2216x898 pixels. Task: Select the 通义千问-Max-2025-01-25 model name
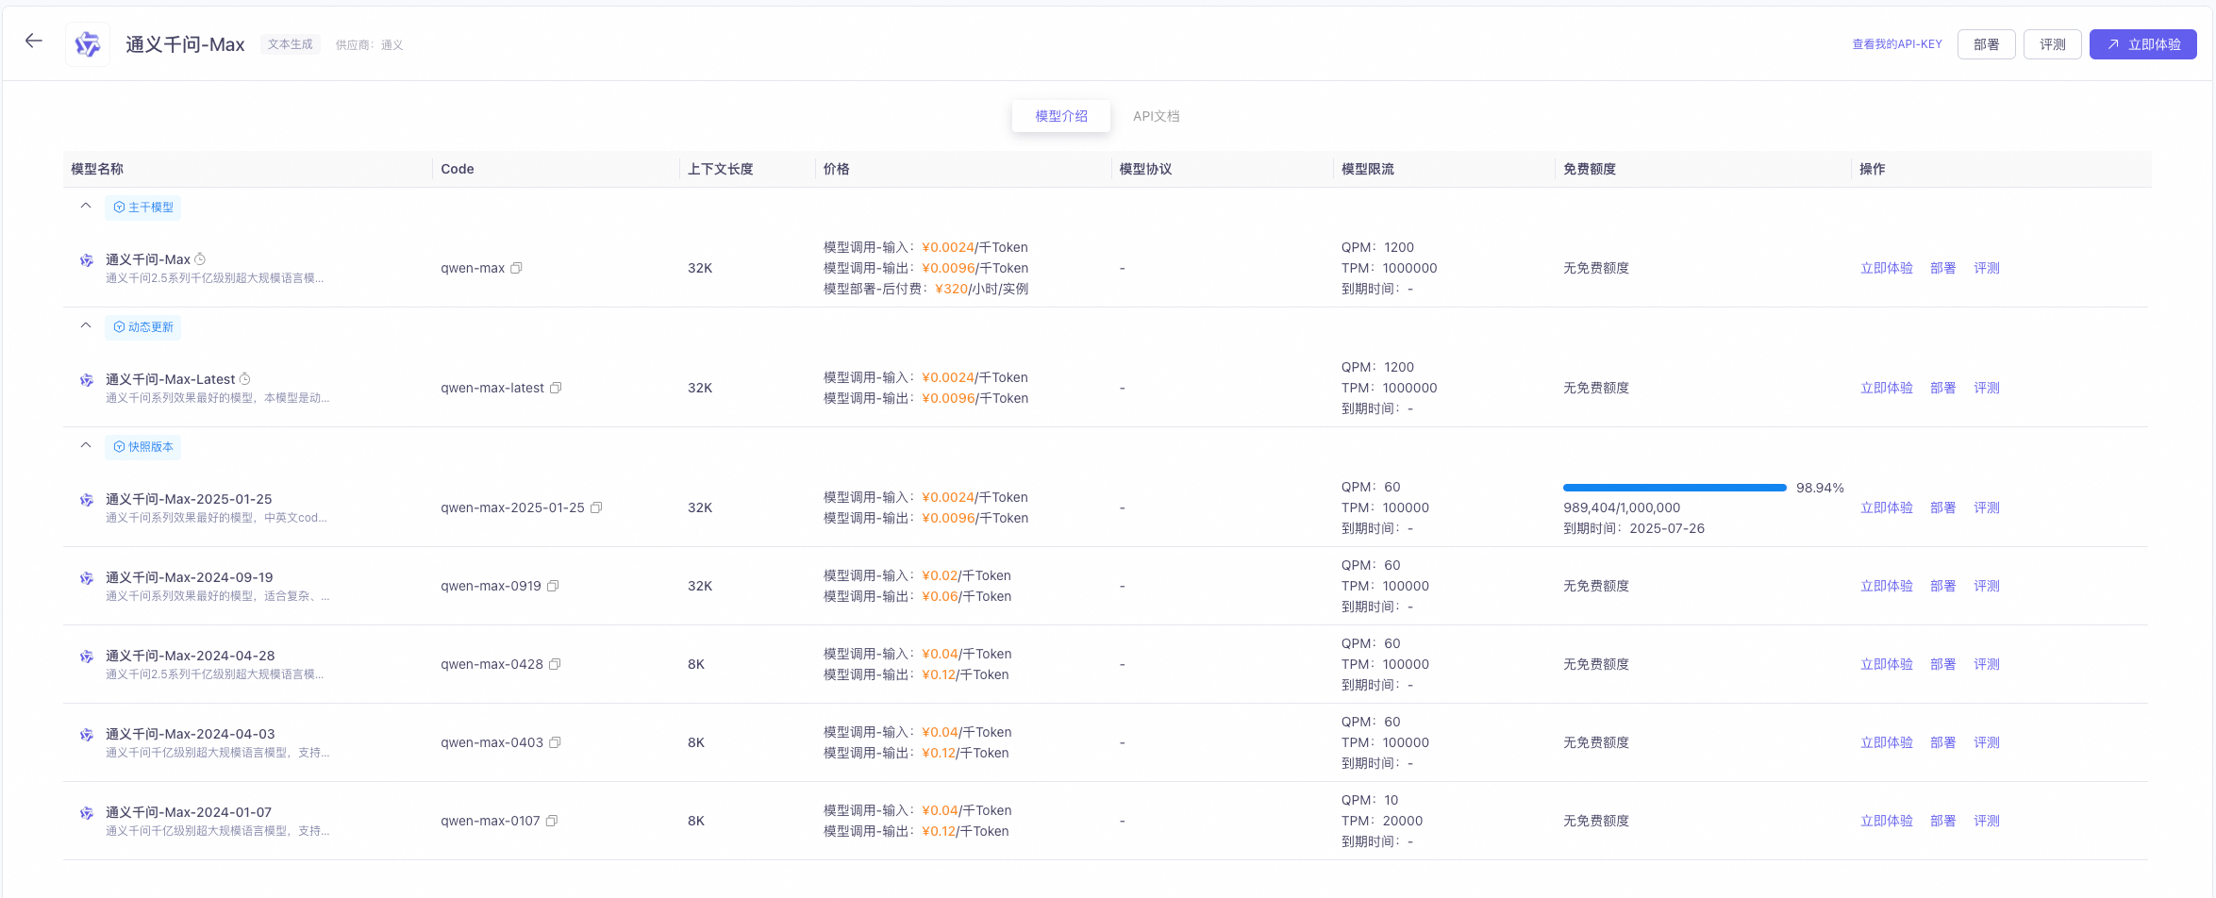click(x=189, y=499)
